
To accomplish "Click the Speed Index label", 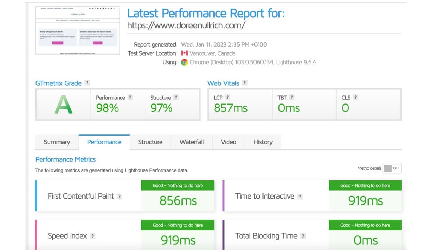I will 67,236.
